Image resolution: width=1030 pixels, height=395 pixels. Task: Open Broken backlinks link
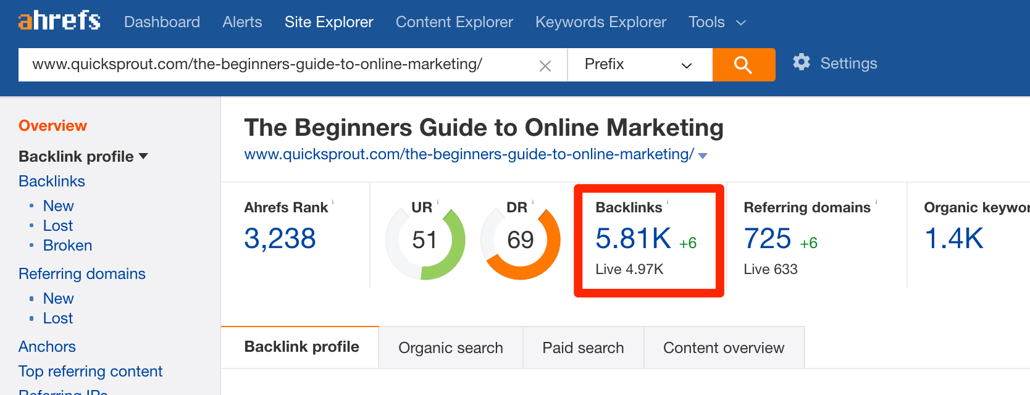(67, 245)
